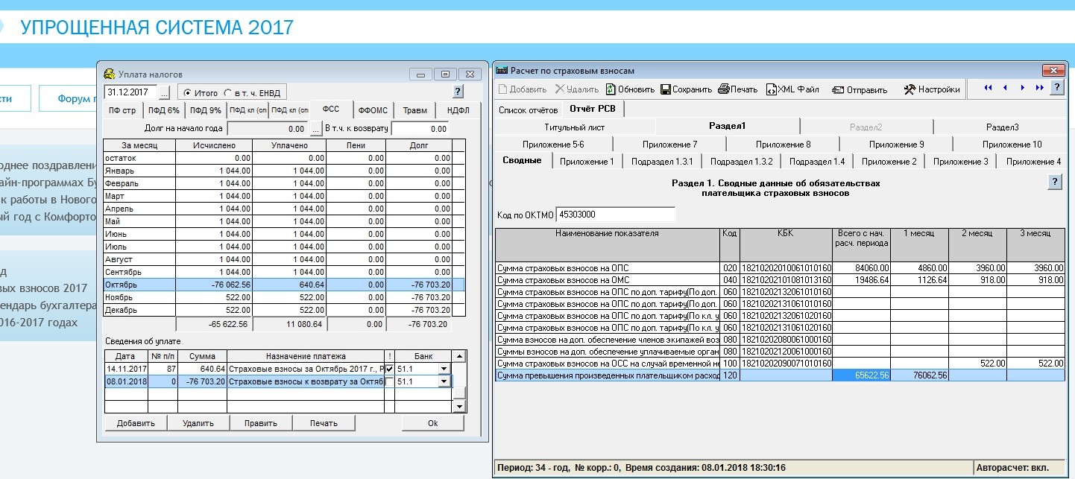
Task: Select the Итого radio button
Action: [186, 93]
